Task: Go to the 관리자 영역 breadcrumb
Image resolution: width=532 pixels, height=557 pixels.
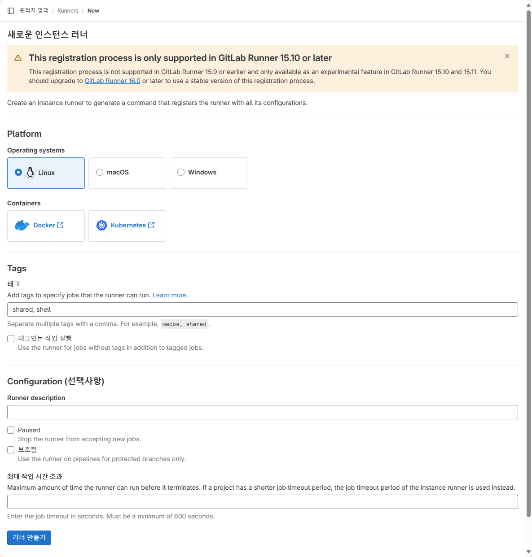Action: coord(34,11)
